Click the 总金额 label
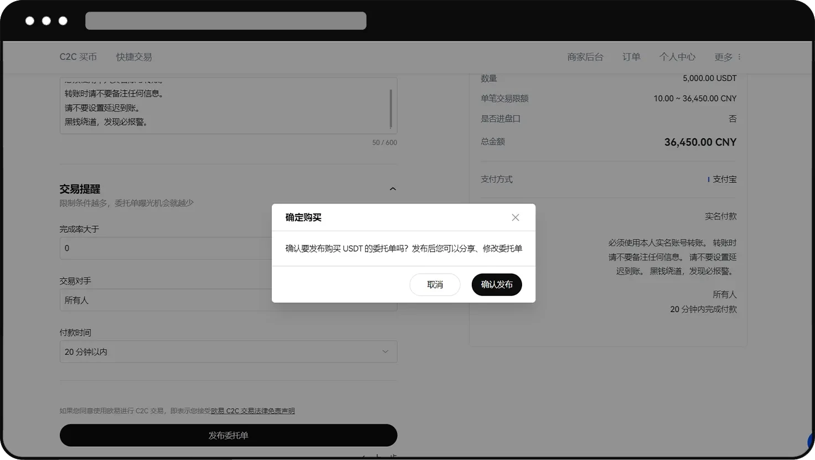The height and width of the screenshot is (460, 815). (x=493, y=142)
